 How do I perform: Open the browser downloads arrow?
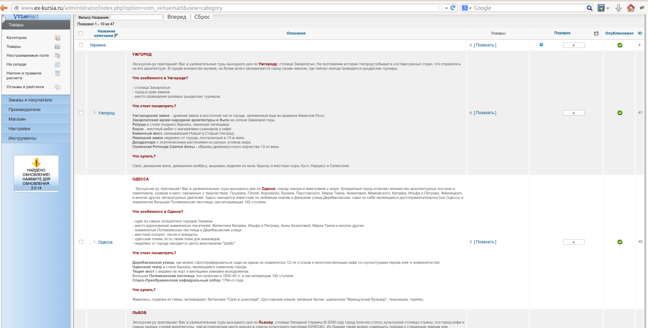point(619,8)
